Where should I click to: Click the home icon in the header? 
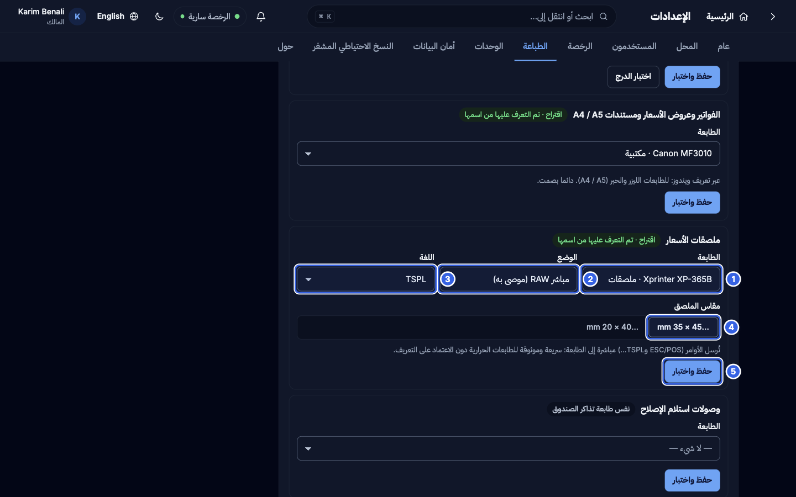pyautogui.click(x=743, y=17)
